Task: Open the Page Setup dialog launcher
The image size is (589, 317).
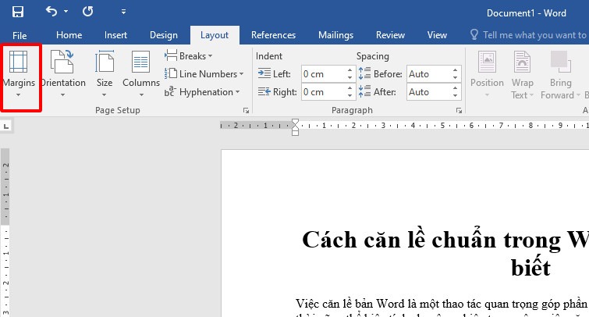Action: (247, 111)
